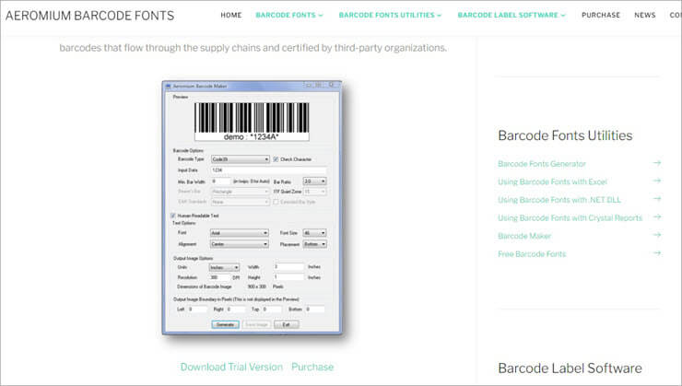Open the ITF Quiet Zone dropdown
Image resolution: width=682 pixels, height=386 pixels.
314,192
